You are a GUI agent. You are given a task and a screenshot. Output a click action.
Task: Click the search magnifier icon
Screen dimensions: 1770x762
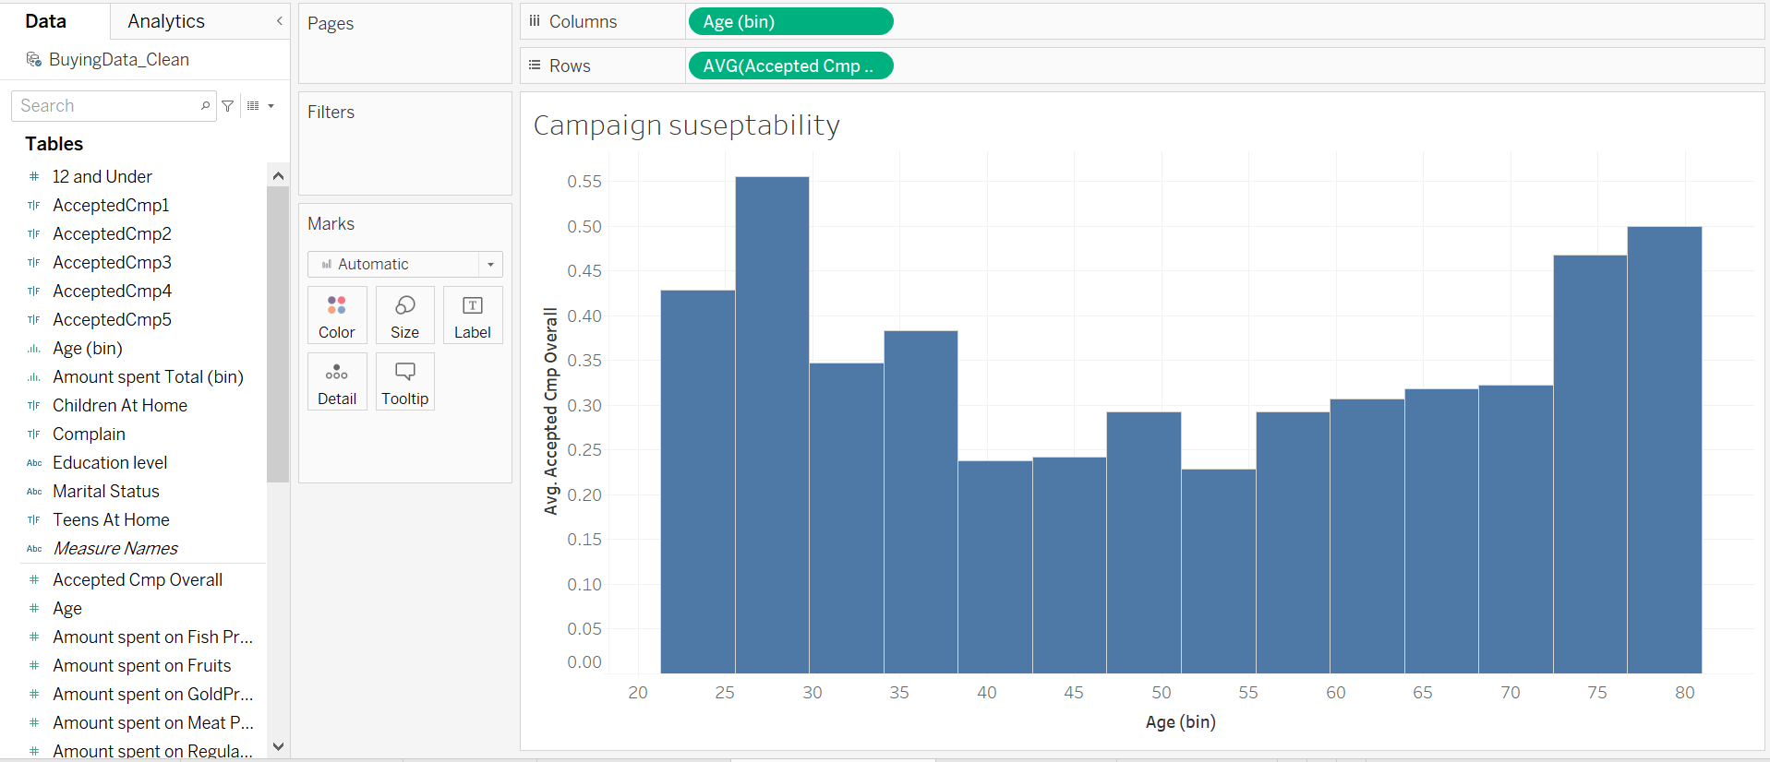point(205,106)
